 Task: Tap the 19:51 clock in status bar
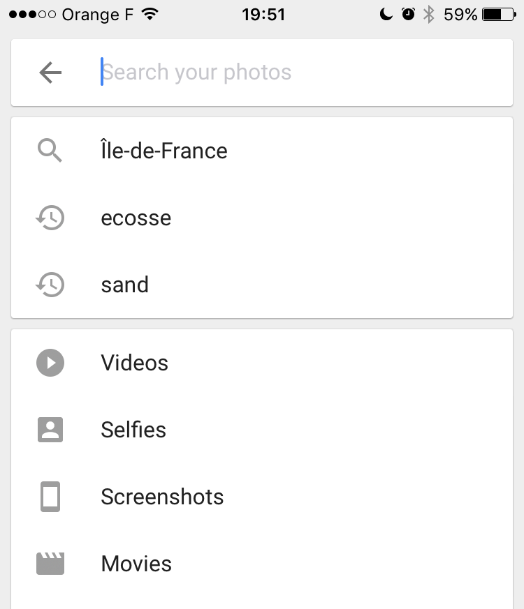pos(263,15)
